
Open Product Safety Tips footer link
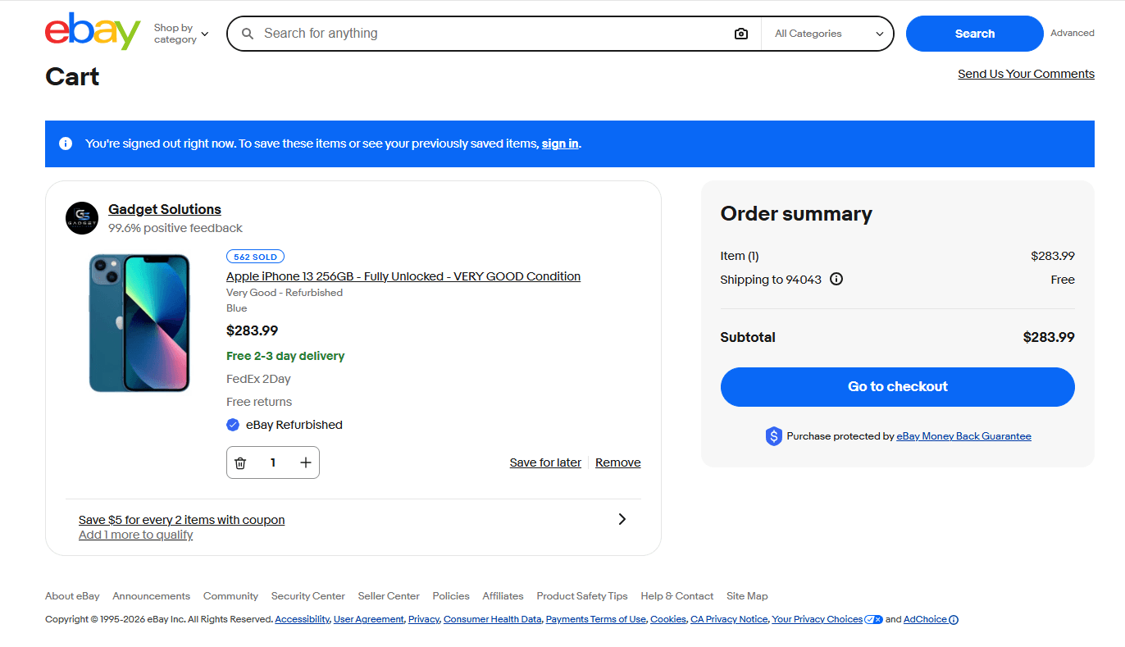coord(582,596)
